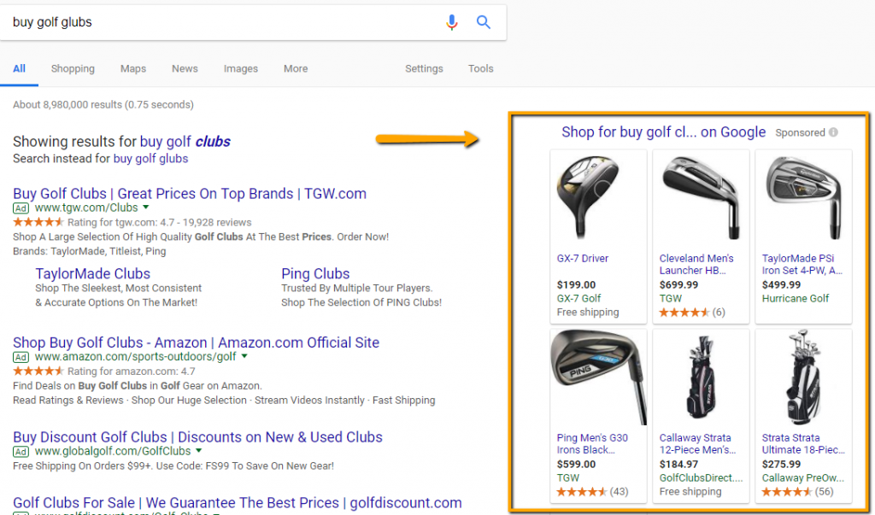Click the Ad badge beside www.tgw.com
The image size is (875, 515).
pos(21,208)
